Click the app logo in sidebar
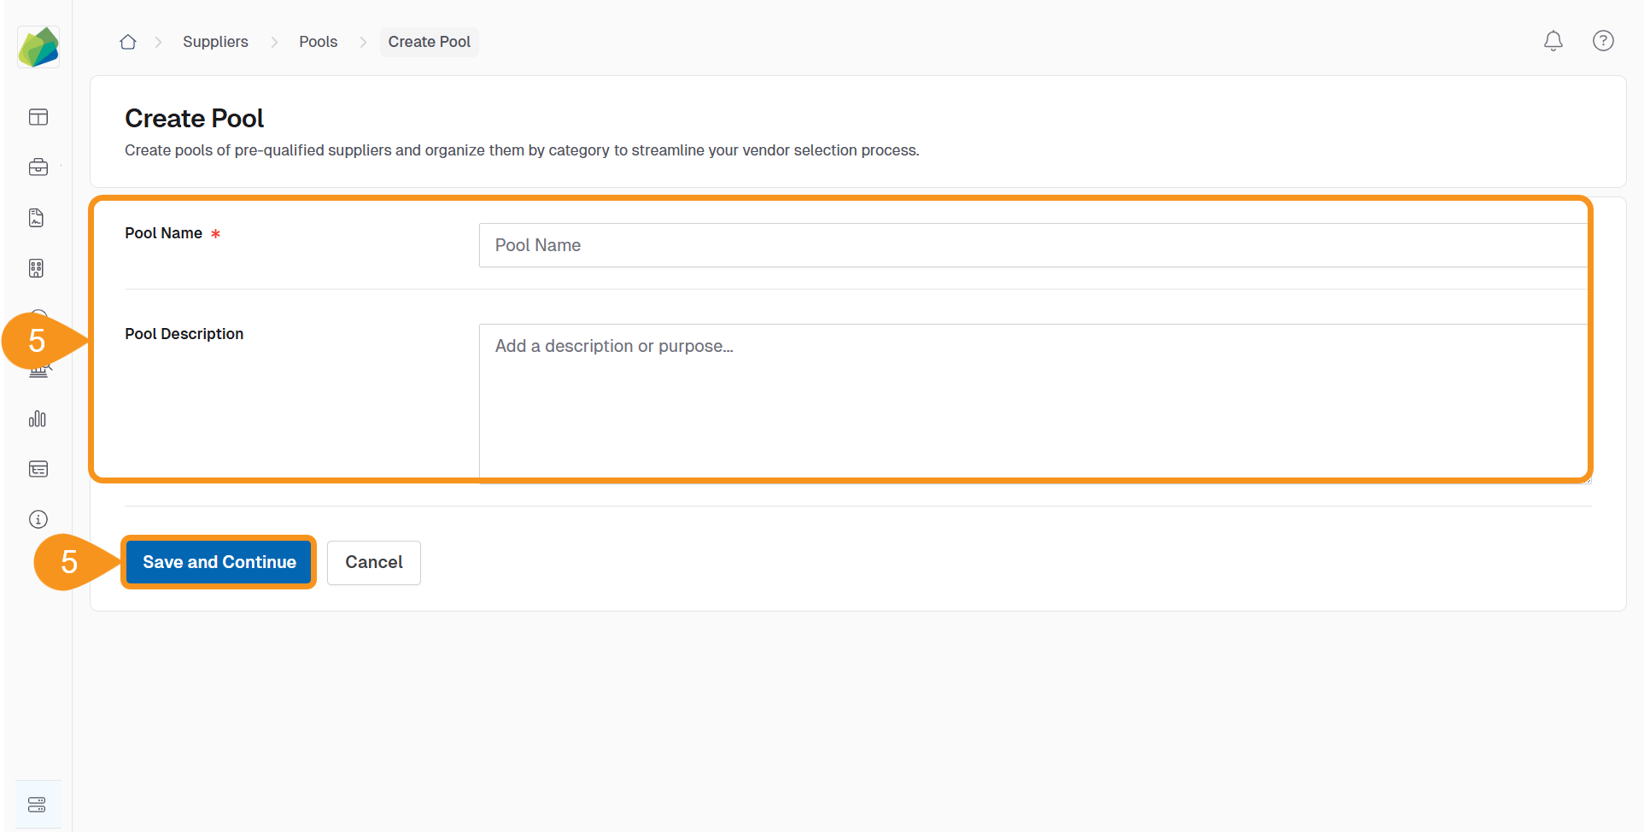This screenshot has width=1644, height=832. [x=38, y=46]
